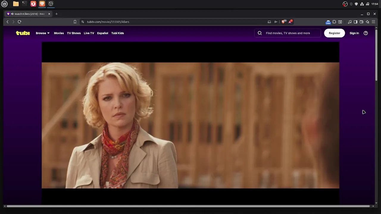Focus the Find movies search field
This screenshot has height=214, width=381.
click(x=288, y=33)
